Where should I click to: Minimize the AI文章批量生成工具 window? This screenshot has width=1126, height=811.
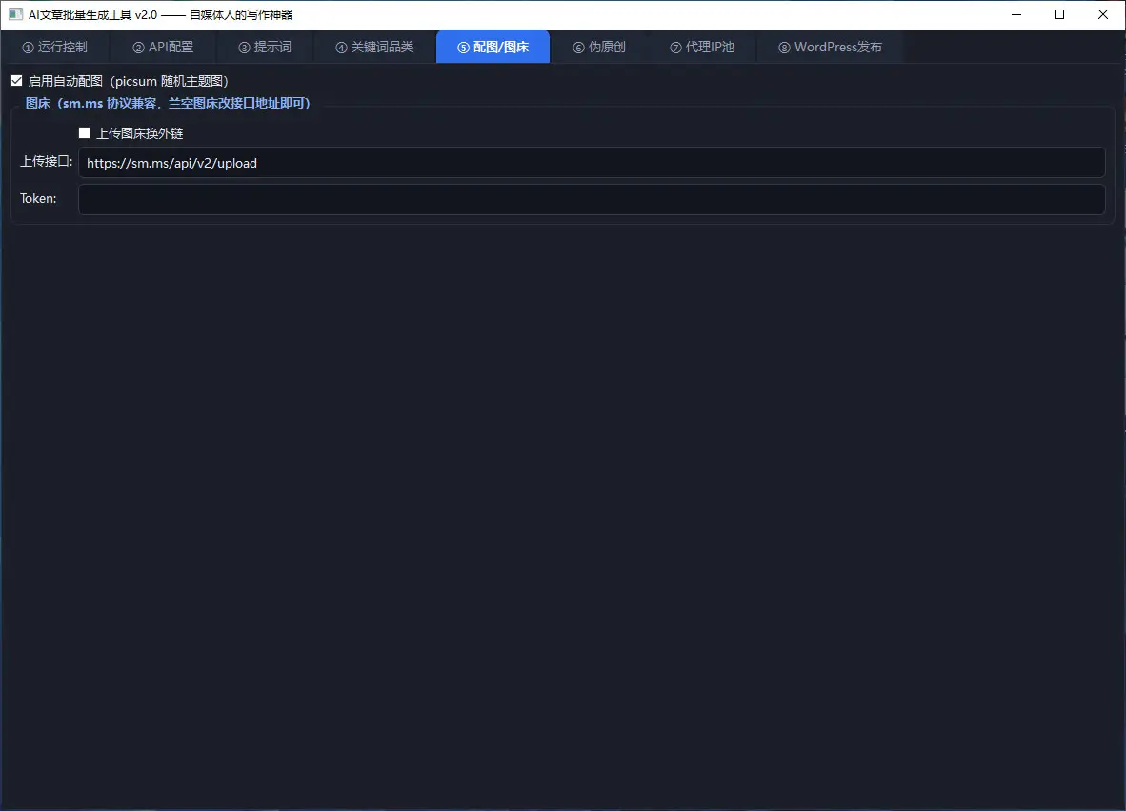point(1016,14)
